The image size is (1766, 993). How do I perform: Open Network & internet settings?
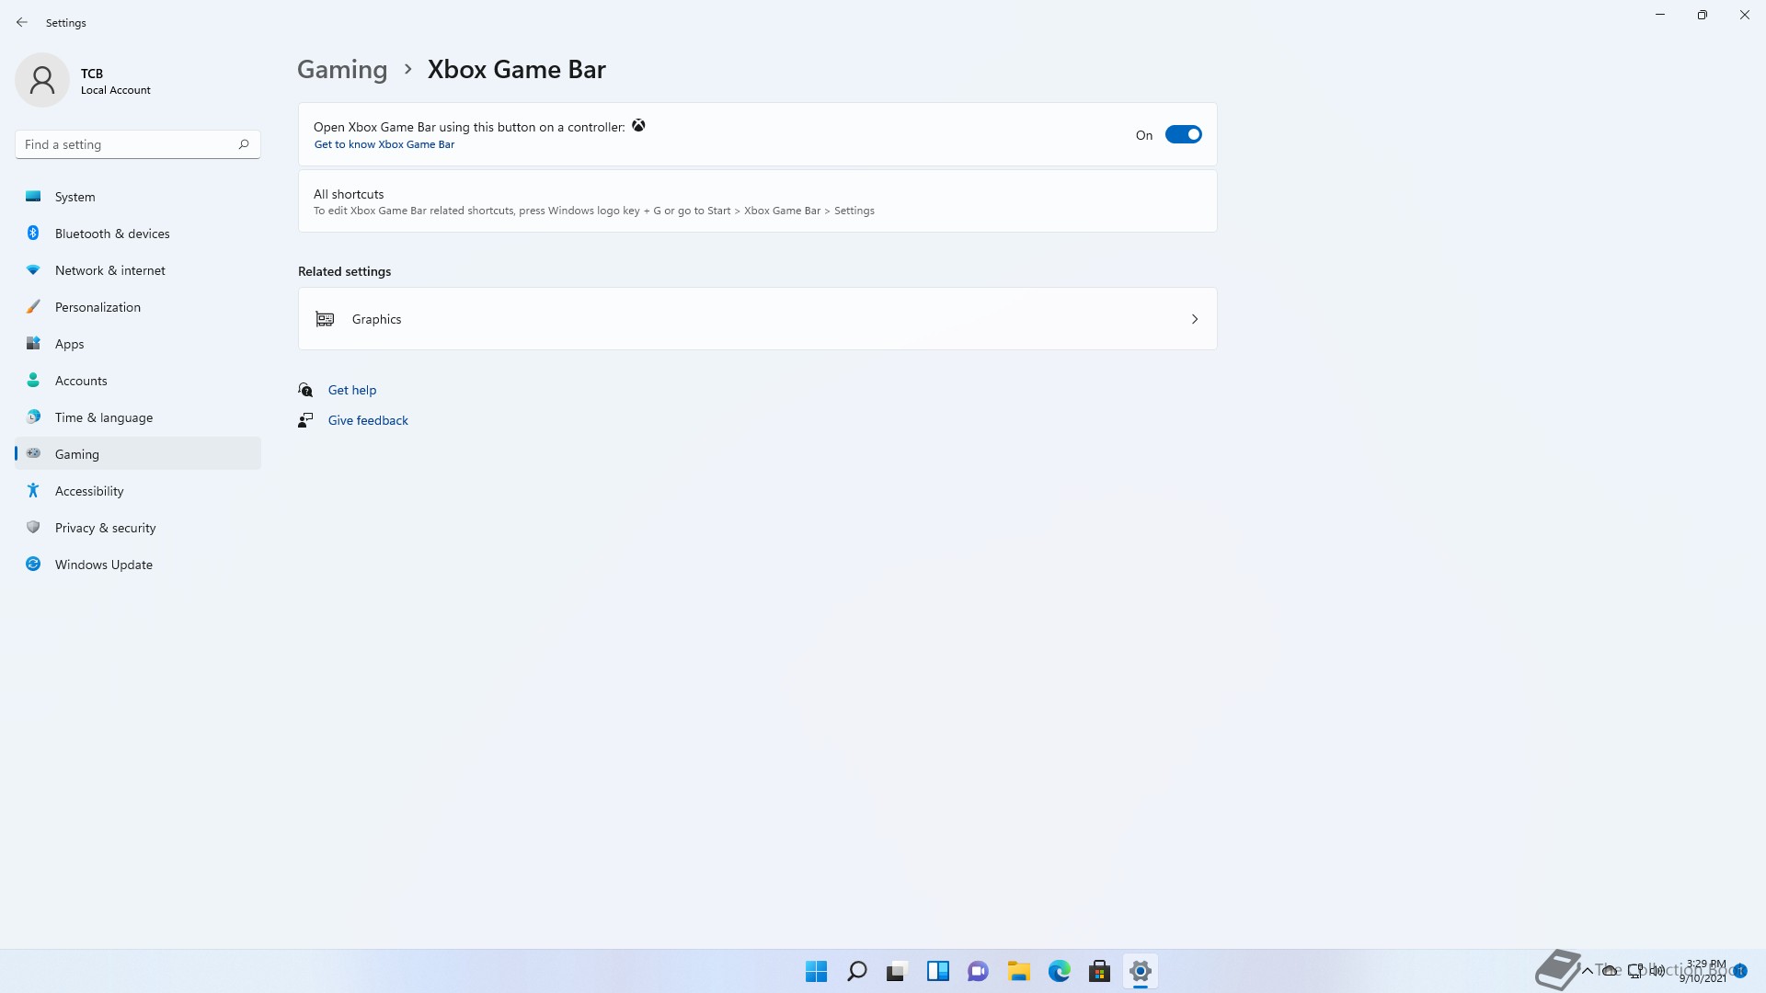pos(138,270)
